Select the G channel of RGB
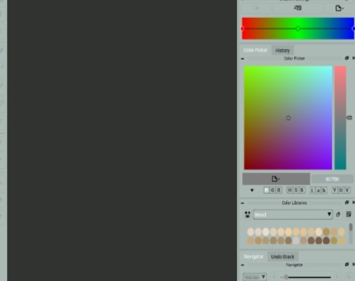This screenshot has height=281, width=355. tap(273, 190)
